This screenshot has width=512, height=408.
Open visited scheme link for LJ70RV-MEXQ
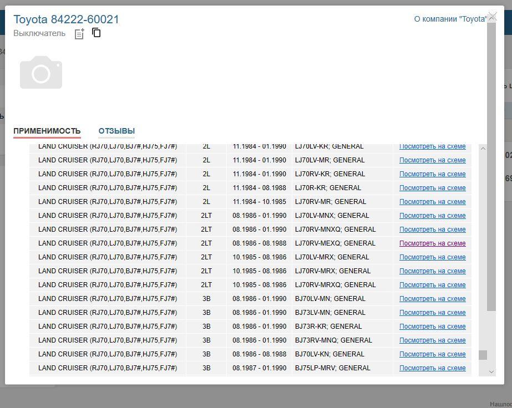click(x=432, y=243)
